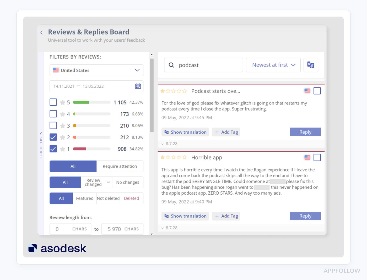Viewport: 367px width, 280px height.
Task: Click the US flag on the 'Horrible app' review
Action: (307, 157)
